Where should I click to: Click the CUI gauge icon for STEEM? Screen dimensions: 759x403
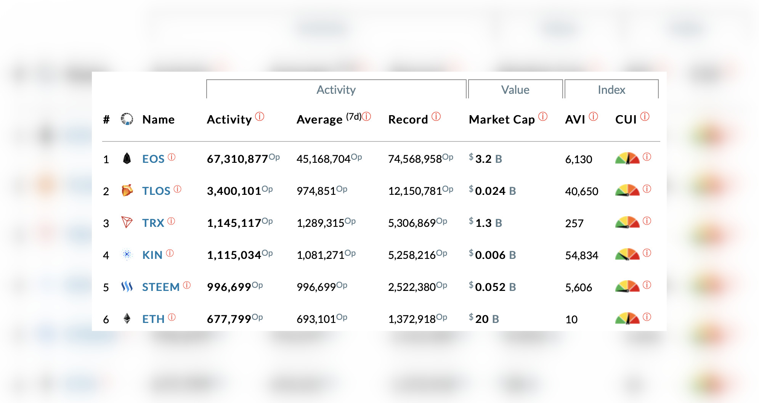click(x=627, y=286)
